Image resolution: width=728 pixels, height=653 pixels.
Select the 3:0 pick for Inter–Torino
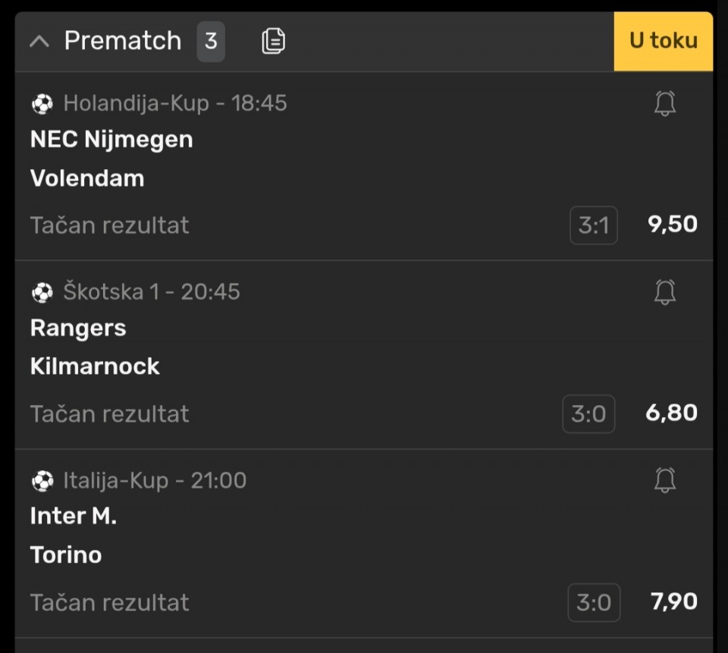593,602
